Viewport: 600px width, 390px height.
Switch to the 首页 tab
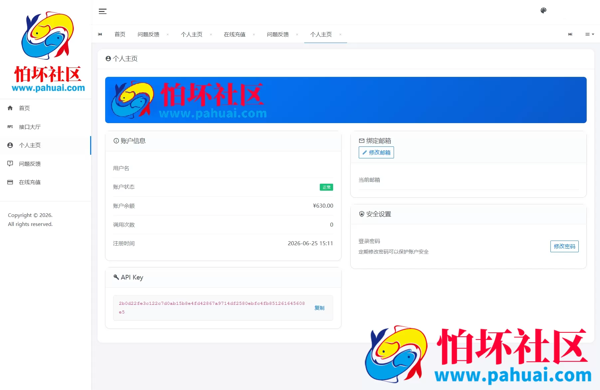coord(120,34)
